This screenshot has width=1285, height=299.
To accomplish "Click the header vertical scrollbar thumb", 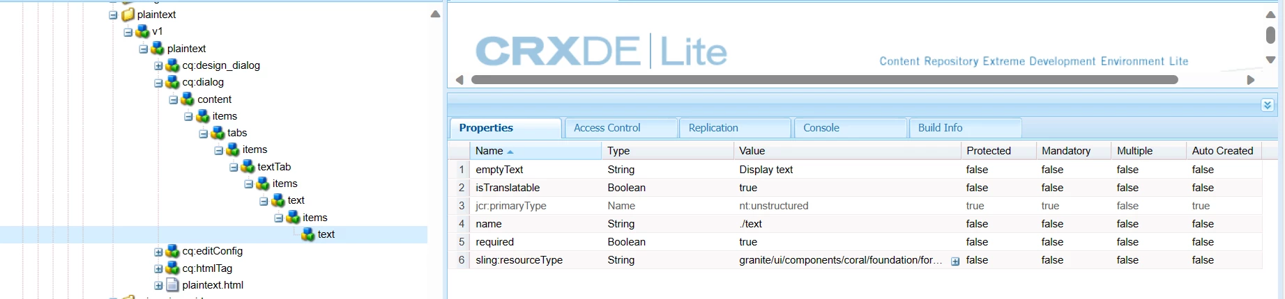I will click(x=1270, y=35).
